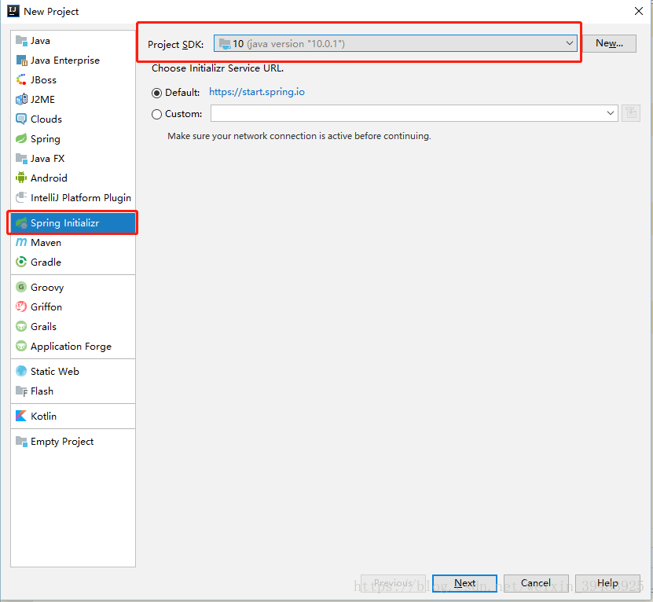Select Empty Project label
The width and height of the screenshot is (653, 602).
click(62, 442)
